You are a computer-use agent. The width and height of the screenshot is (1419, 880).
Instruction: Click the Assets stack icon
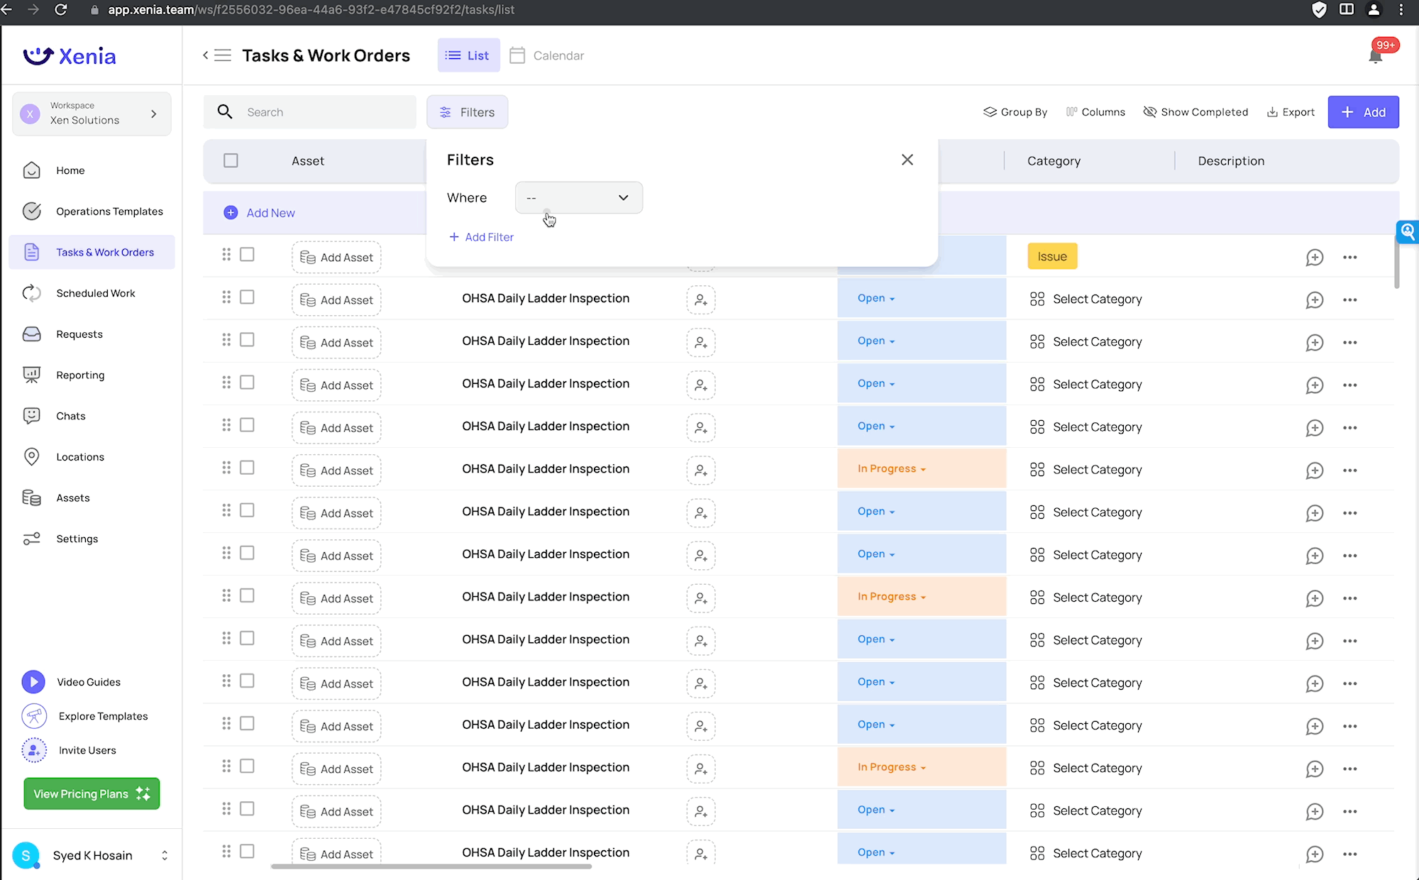click(x=32, y=497)
